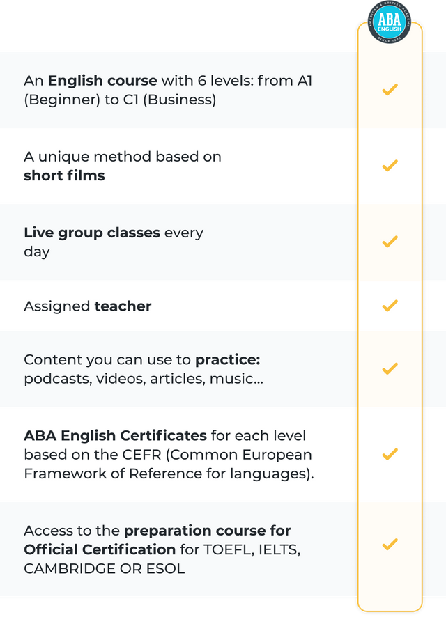446x617 pixels.
Task: Click checkmark for live group classes row
Action: [x=390, y=242]
